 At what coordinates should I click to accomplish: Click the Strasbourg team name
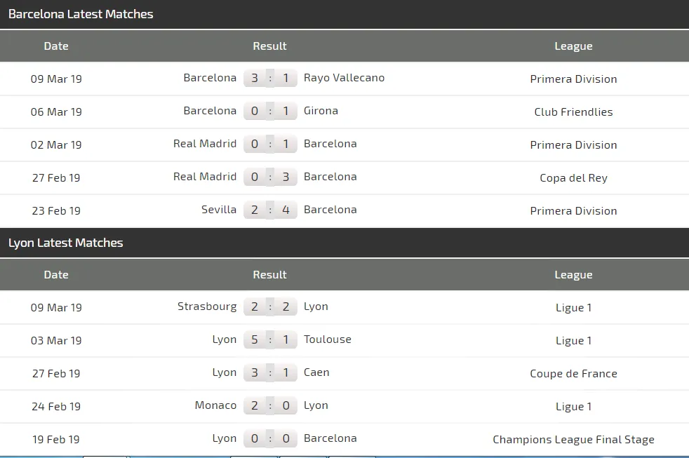(207, 307)
